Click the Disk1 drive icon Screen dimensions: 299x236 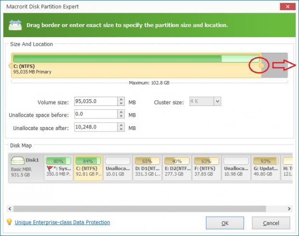tap(18, 161)
